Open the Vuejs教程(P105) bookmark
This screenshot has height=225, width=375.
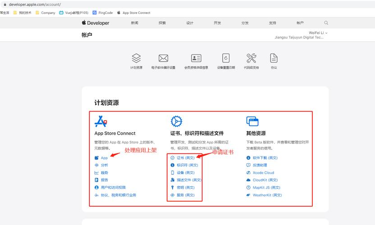click(x=73, y=13)
